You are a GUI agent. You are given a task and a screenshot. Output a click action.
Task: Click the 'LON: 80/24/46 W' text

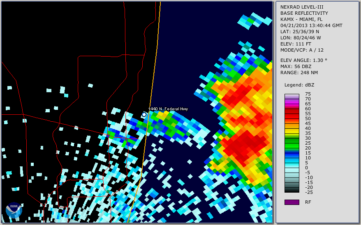pyautogui.click(x=301, y=38)
